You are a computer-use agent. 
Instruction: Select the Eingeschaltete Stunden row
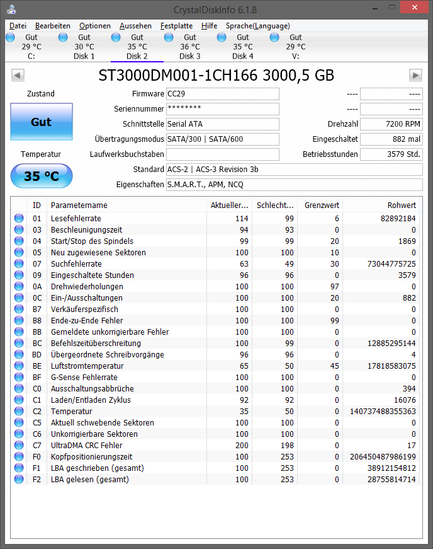click(x=215, y=275)
